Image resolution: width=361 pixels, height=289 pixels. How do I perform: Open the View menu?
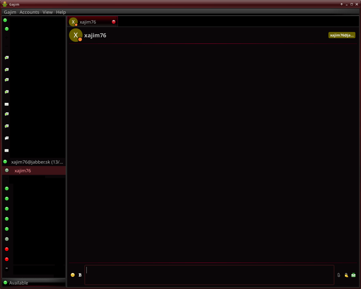point(47,12)
